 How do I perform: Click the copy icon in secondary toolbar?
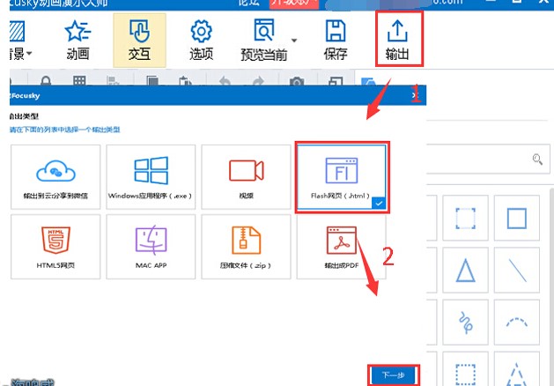pyautogui.click(x=152, y=81)
